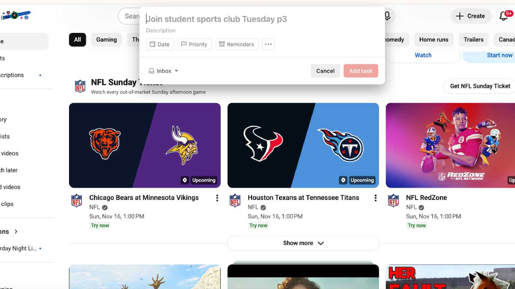Add Reminders to the task
The image size is (515, 289).
coord(237,44)
